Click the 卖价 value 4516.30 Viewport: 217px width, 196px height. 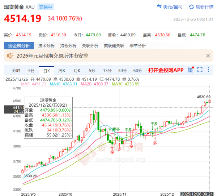coord(59,35)
